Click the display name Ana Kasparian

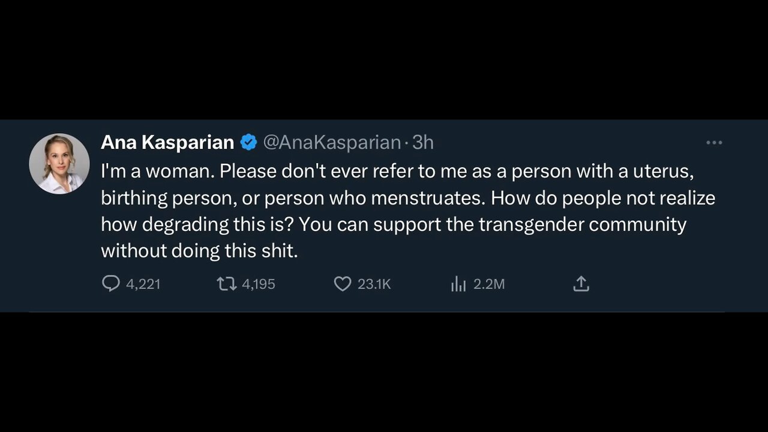pyautogui.click(x=167, y=142)
